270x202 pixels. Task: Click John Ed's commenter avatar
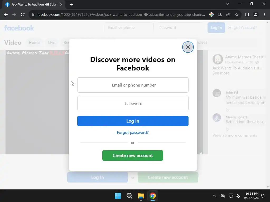tap(217, 93)
